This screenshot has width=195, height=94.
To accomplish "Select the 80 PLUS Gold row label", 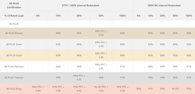I will click(x=14, y=55).
